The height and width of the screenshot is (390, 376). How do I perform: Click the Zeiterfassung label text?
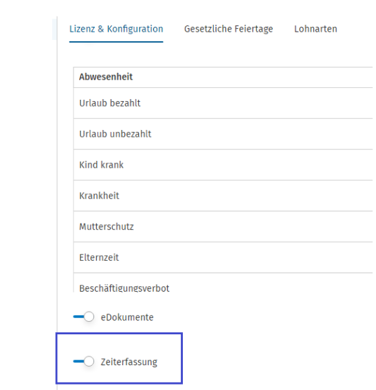129,362
